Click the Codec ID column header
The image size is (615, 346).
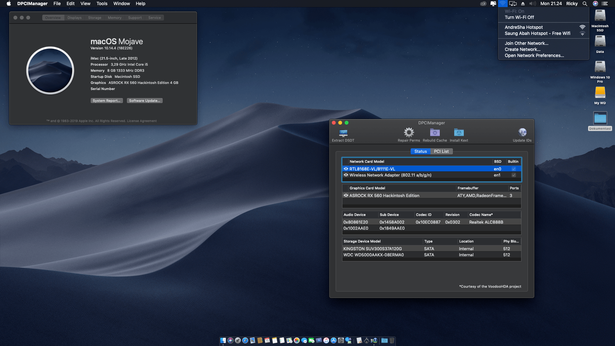(x=429, y=215)
